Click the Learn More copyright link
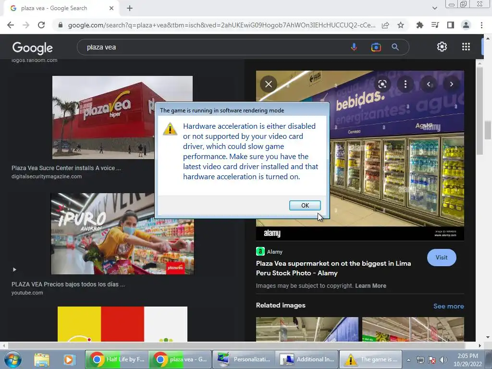Viewport: 492px width, 369px height. (x=370, y=286)
